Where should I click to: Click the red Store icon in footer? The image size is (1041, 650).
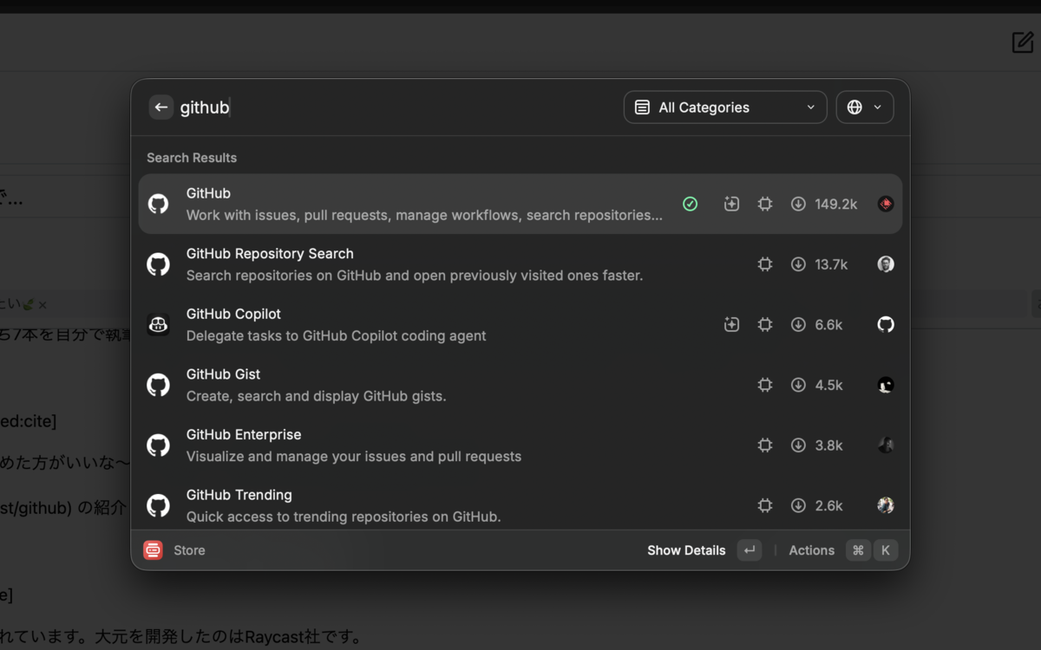153,550
